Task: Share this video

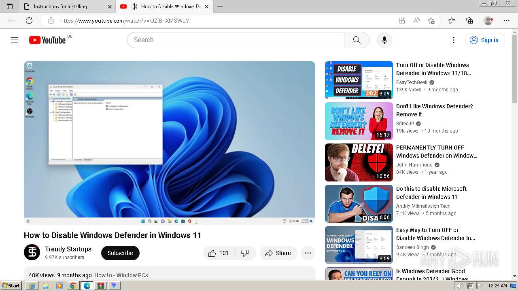Action: point(278,253)
